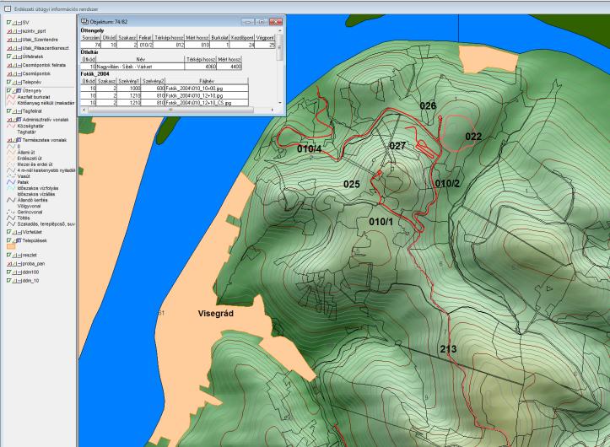Click the pencil icon beside Telepnév layer
Viewport: 610px width, 447px height.
[x=14, y=82]
